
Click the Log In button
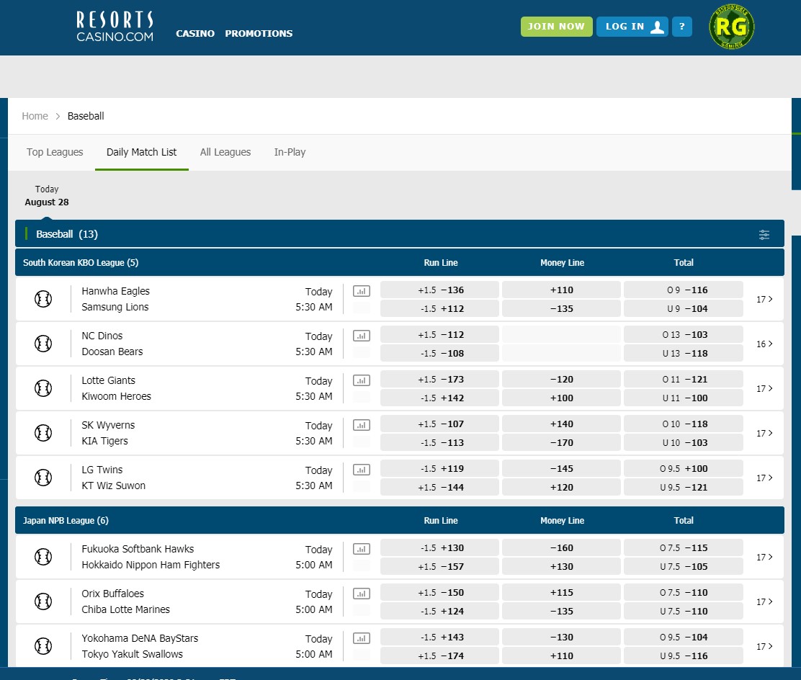pyautogui.click(x=632, y=27)
